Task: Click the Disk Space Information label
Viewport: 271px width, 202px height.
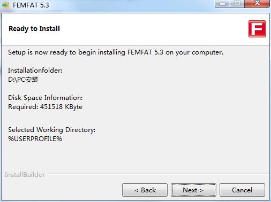Action: 46,98
